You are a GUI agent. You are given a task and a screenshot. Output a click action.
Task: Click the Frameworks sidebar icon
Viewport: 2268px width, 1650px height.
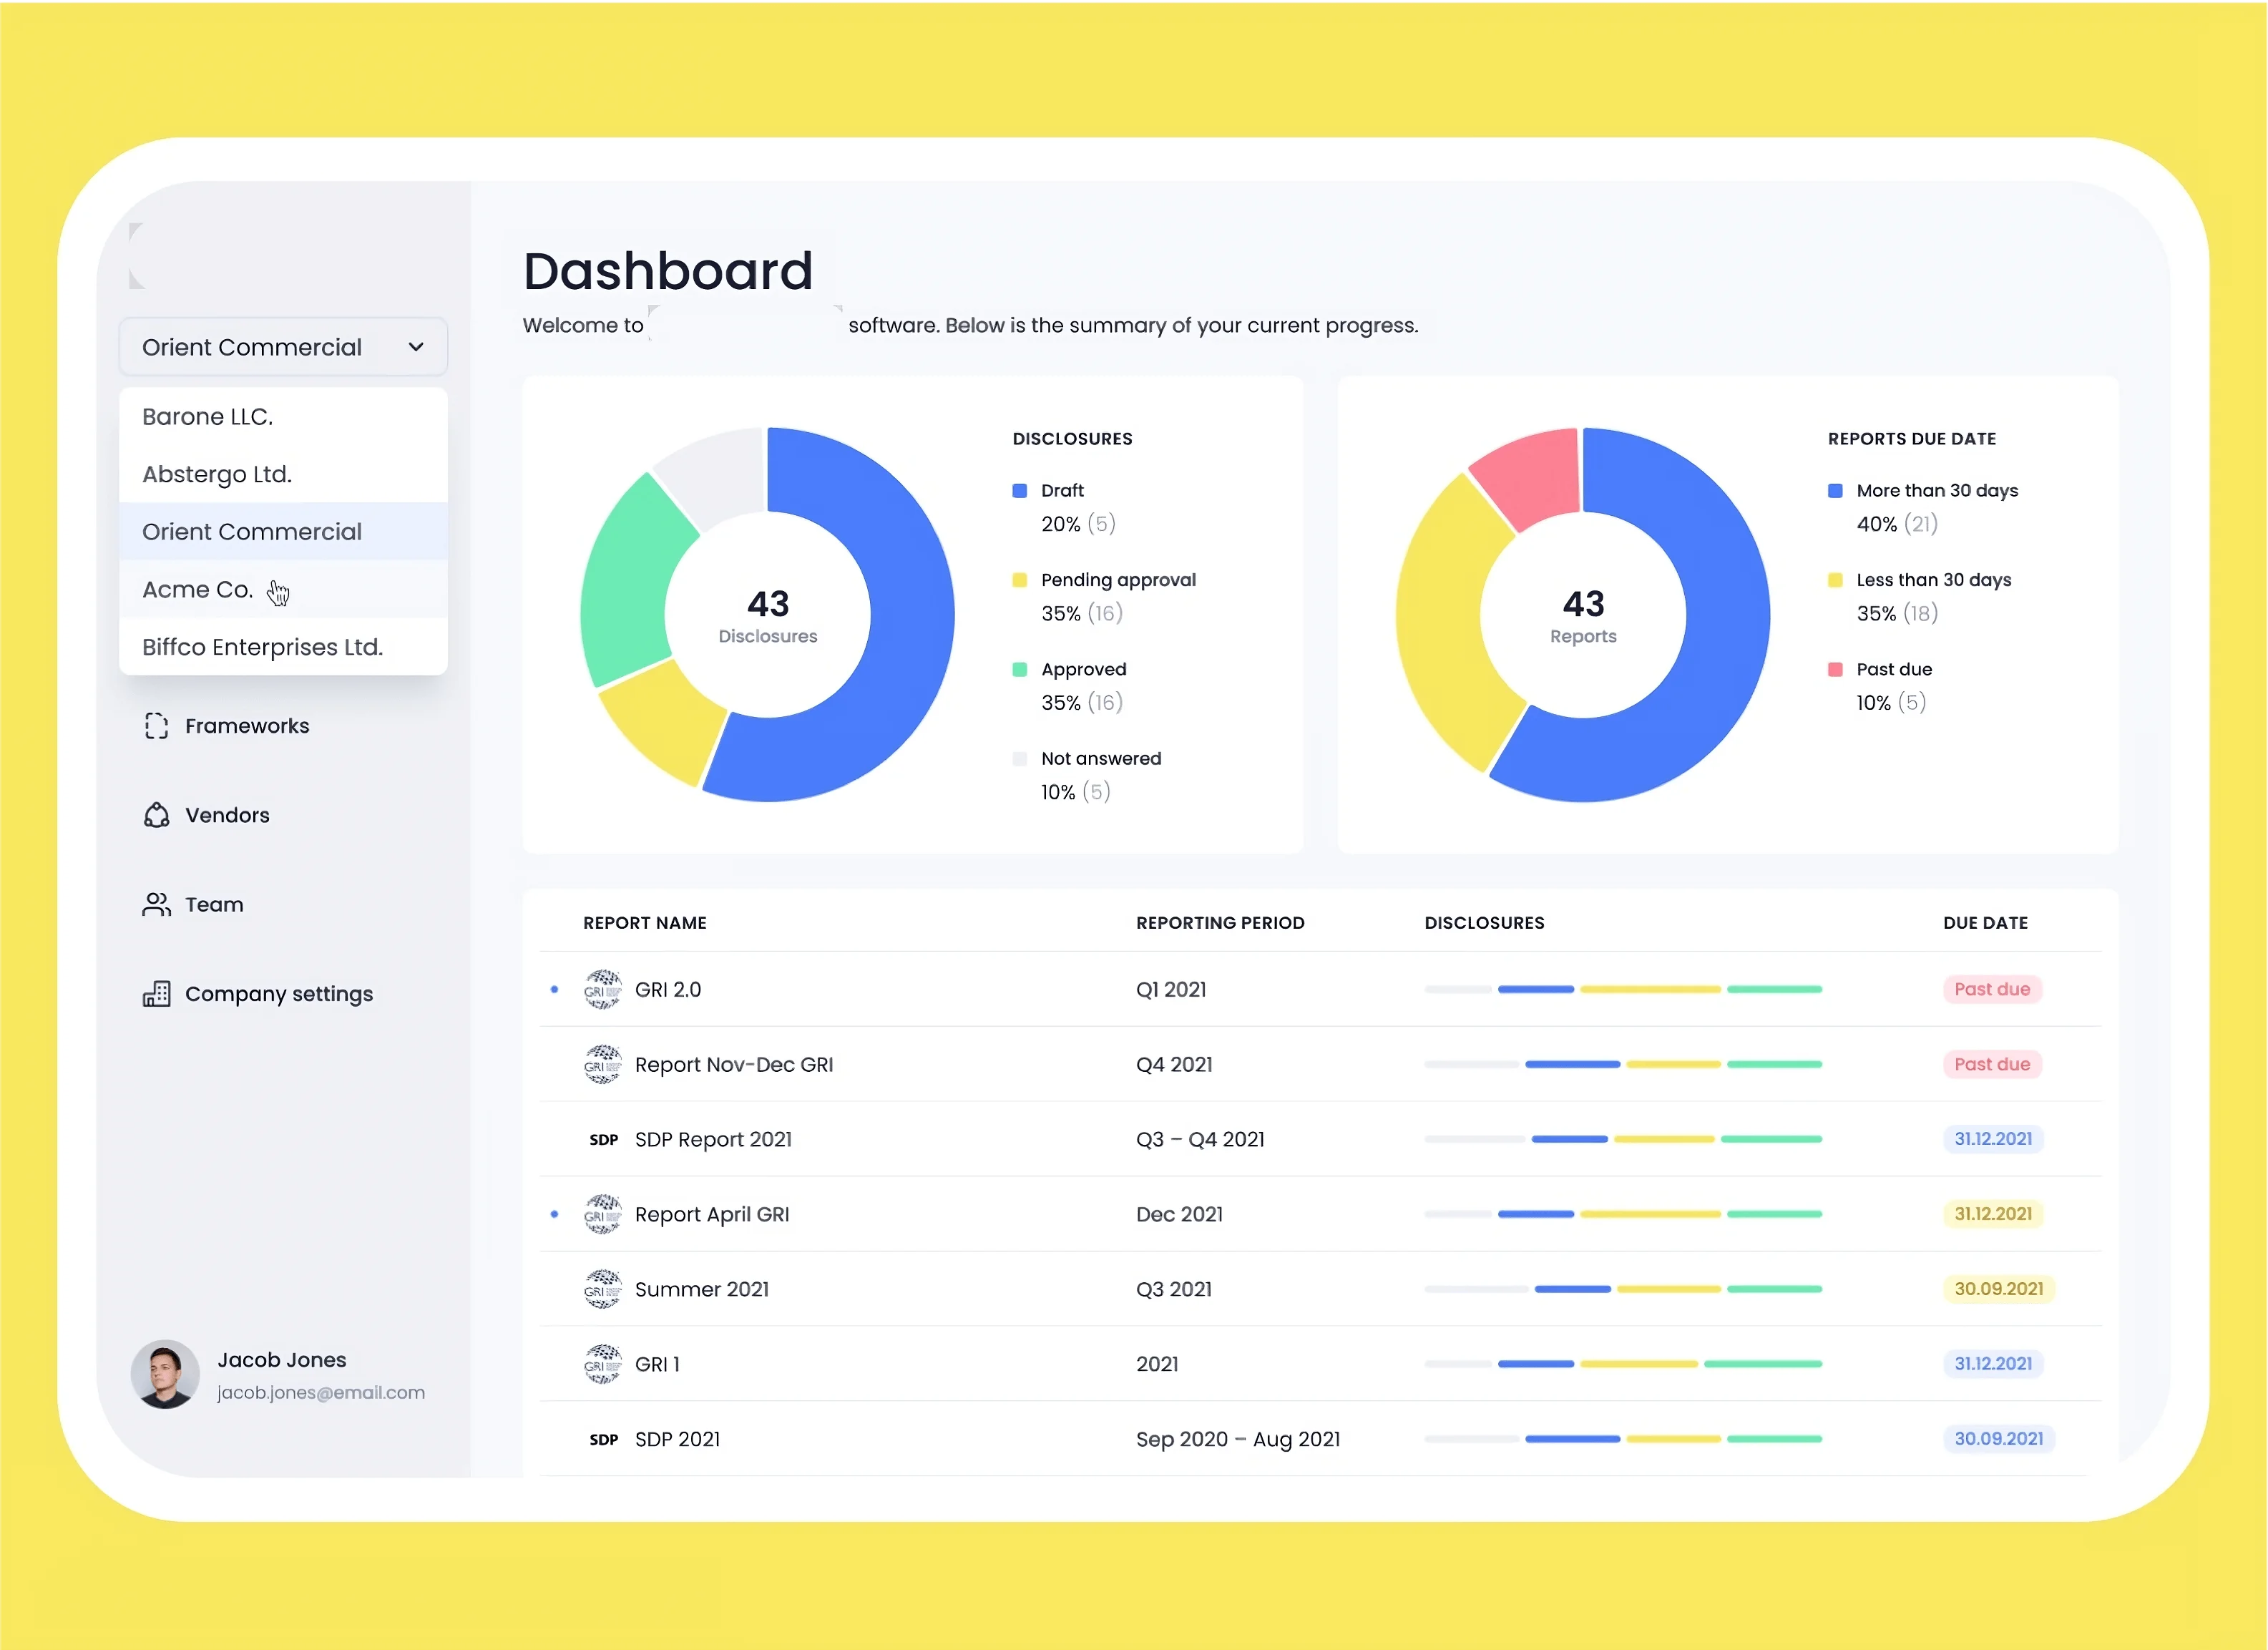(156, 726)
